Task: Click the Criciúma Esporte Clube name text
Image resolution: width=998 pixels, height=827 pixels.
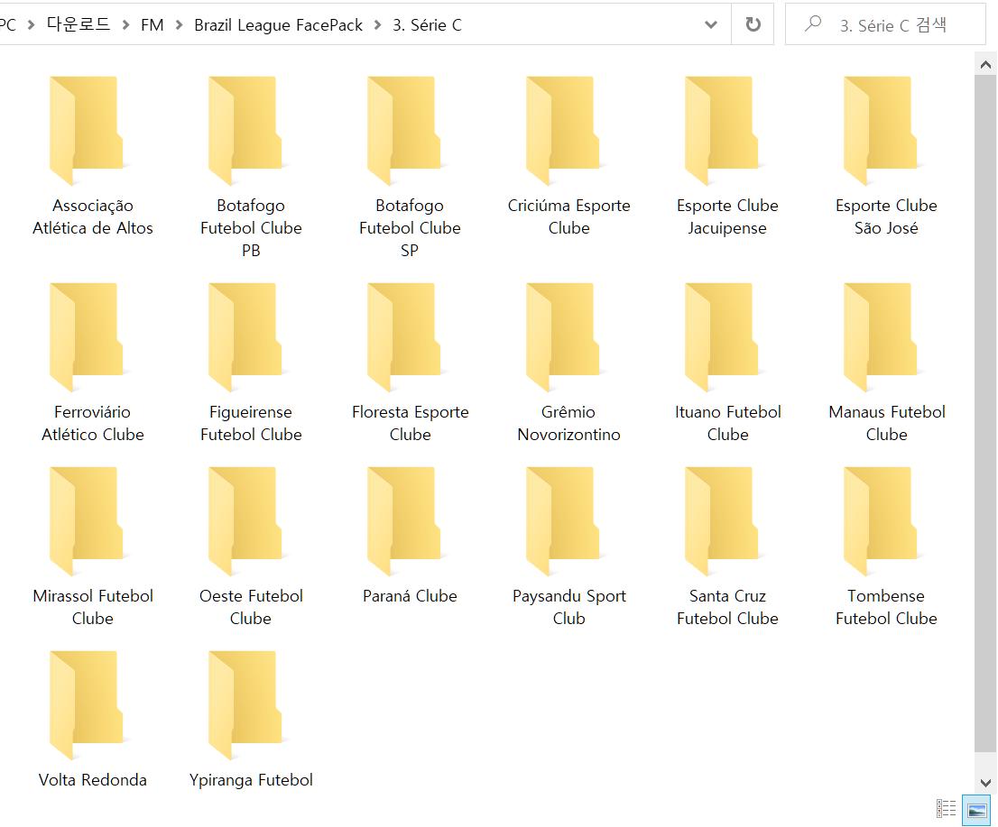Action: click(569, 216)
